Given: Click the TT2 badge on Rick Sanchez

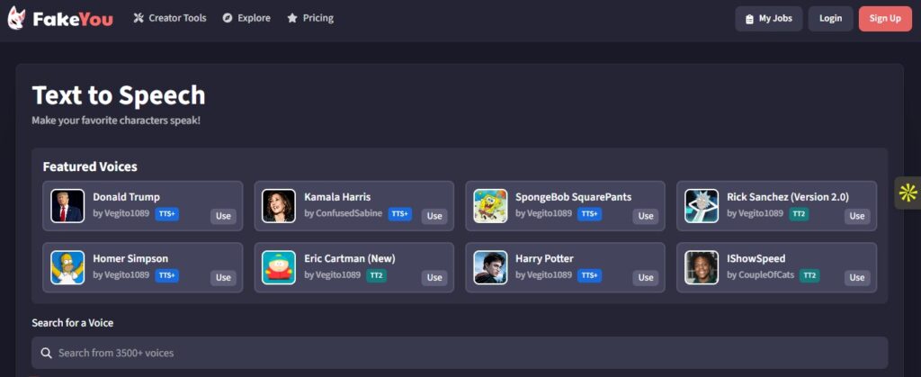Looking at the screenshot, I should tap(799, 214).
